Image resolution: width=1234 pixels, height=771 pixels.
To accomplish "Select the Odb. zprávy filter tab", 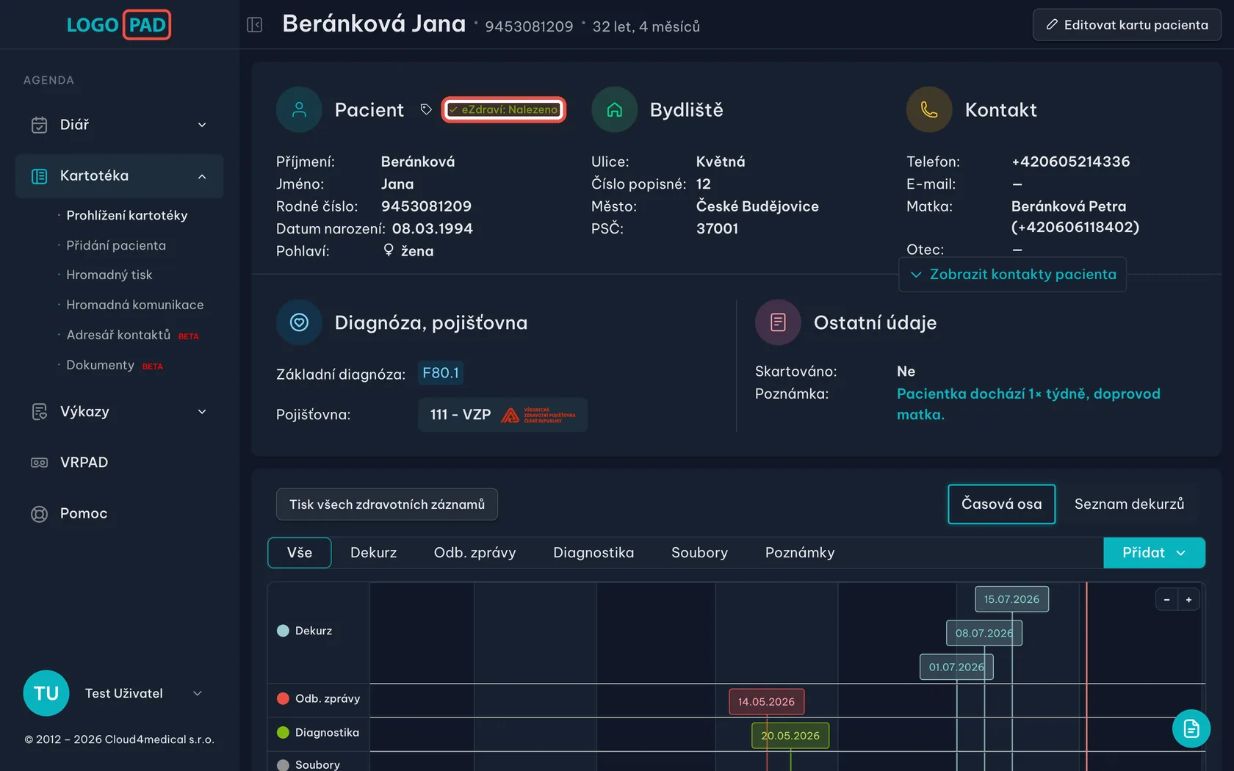I will [475, 553].
